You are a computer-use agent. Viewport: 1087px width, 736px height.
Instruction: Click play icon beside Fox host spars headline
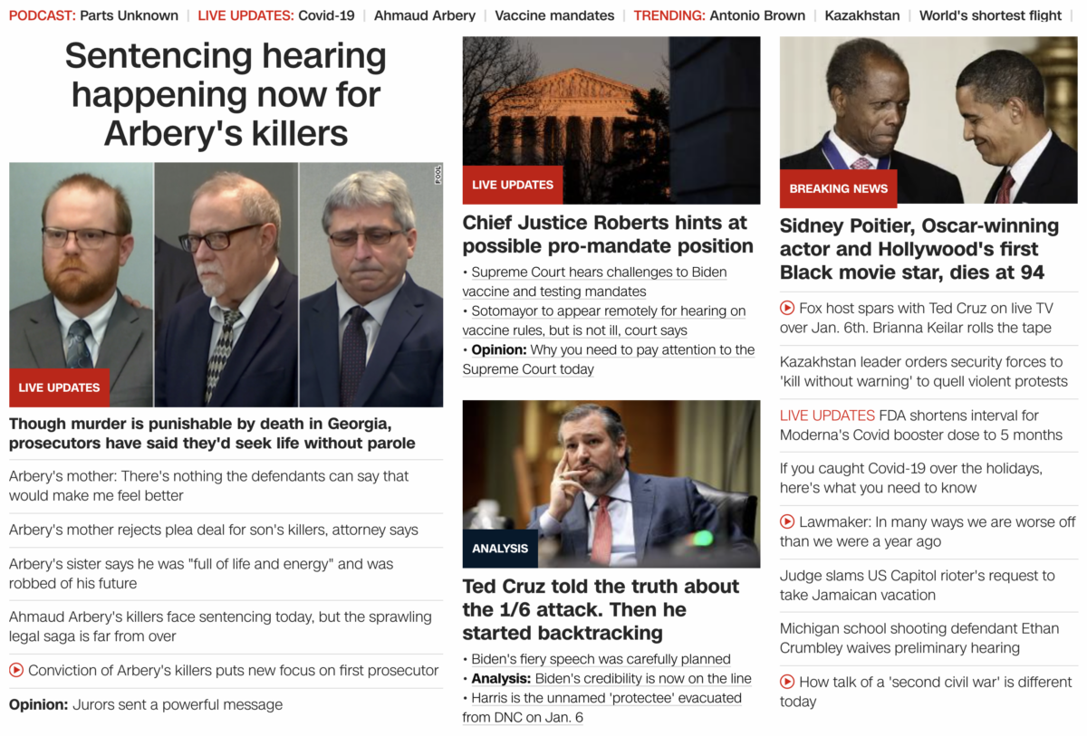coord(787,308)
